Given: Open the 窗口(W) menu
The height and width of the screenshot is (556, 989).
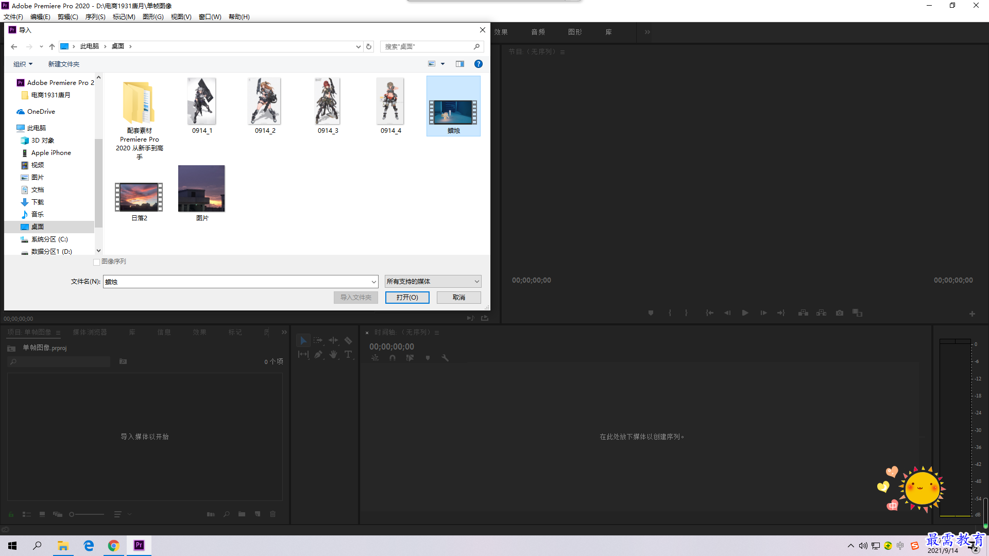Looking at the screenshot, I should 210,17.
